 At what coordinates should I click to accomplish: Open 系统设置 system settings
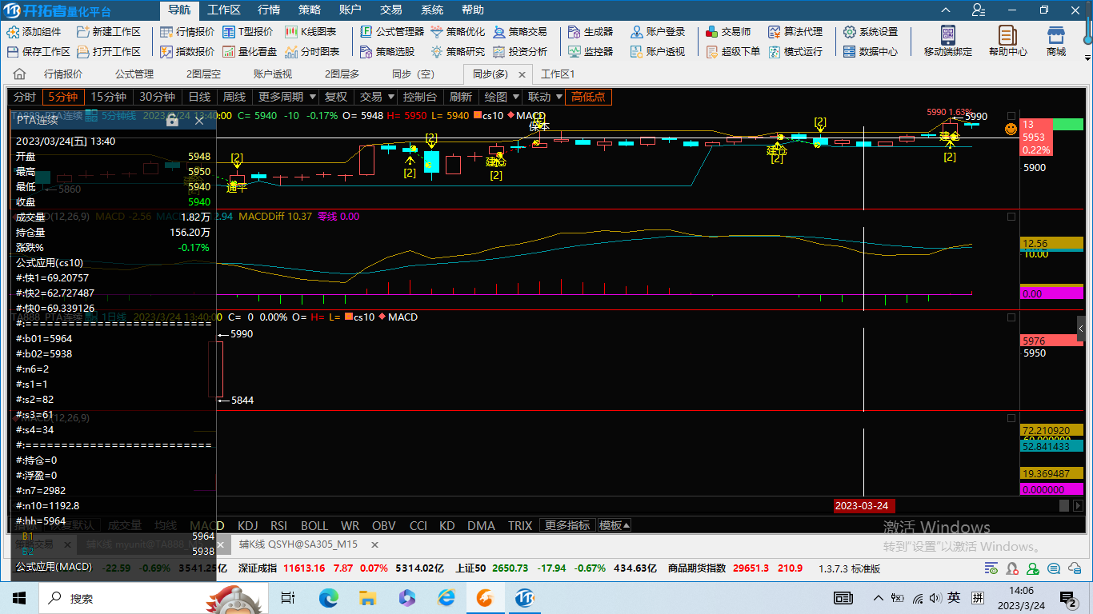871,32
